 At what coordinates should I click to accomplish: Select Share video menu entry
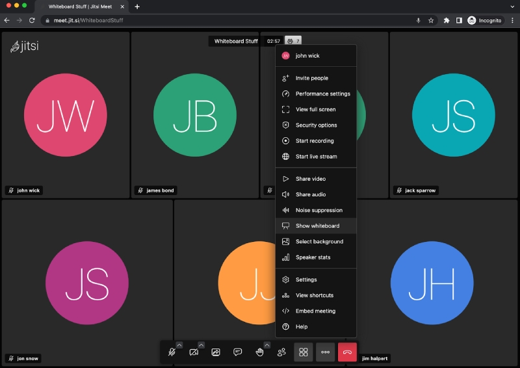point(316,179)
